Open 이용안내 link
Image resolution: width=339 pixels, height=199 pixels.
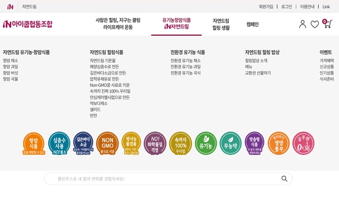tap(307, 6)
